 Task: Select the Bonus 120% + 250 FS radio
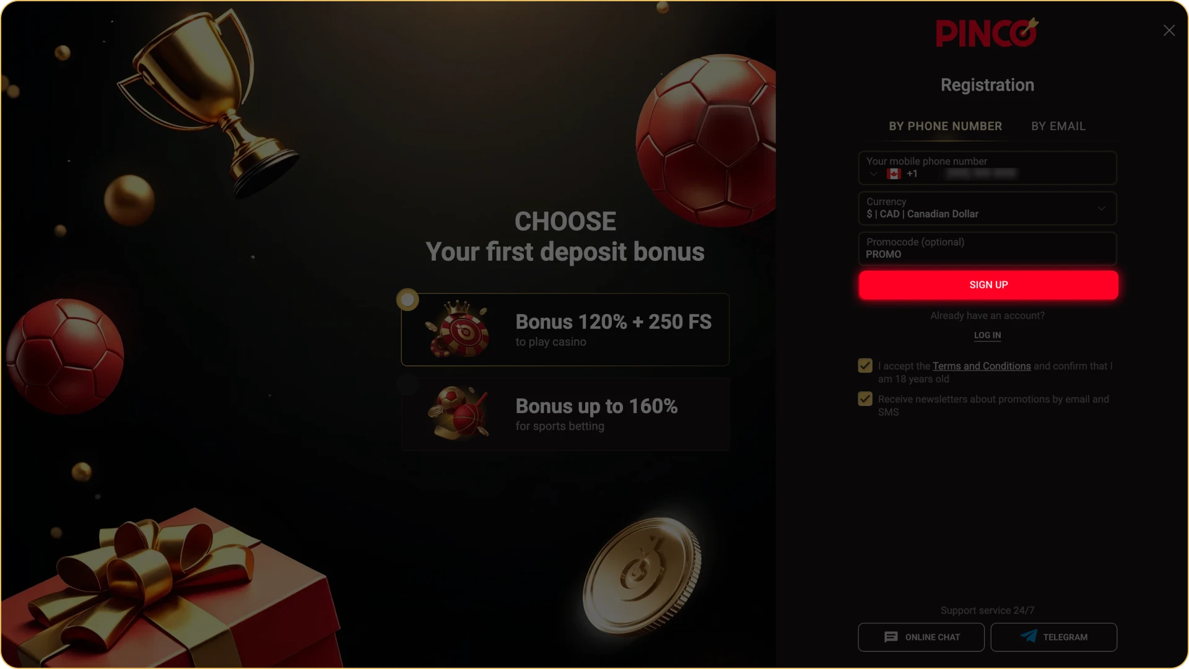(407, 300)
